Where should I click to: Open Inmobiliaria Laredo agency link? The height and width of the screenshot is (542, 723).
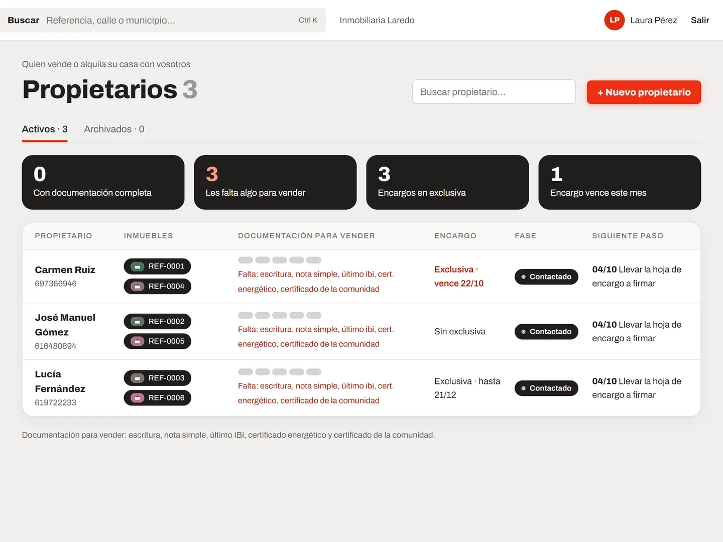[x=377, y=20]
